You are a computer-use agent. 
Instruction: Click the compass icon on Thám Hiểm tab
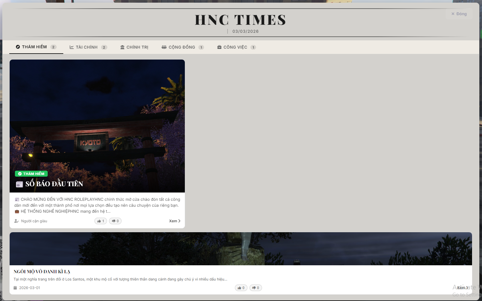tap(18, 47)
